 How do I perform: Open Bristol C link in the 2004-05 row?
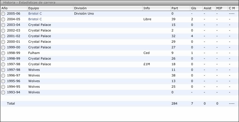35,19
